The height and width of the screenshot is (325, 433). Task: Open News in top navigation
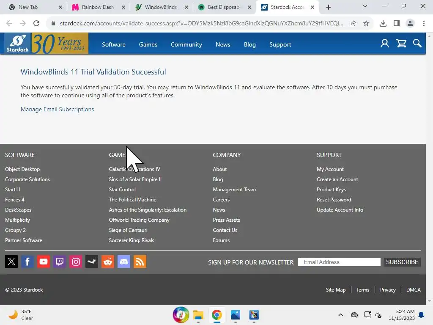pos(223,44)
